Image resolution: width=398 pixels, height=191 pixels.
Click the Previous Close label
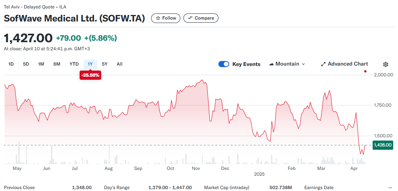click(x=19, y=188)
